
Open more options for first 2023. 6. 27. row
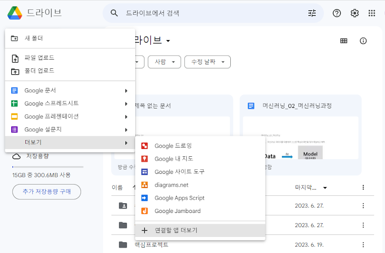point(363,206)
